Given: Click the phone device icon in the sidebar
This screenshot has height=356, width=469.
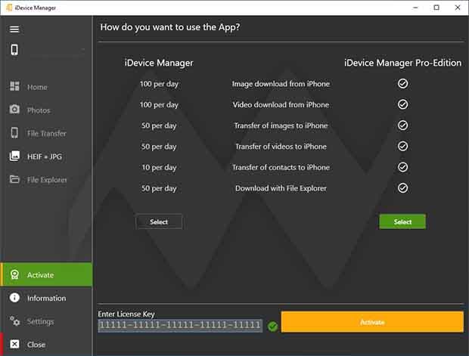Looking at the screenshot, I should 14,50.
